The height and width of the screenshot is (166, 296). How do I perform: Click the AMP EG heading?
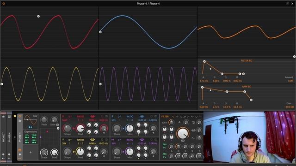coord(247,87)
